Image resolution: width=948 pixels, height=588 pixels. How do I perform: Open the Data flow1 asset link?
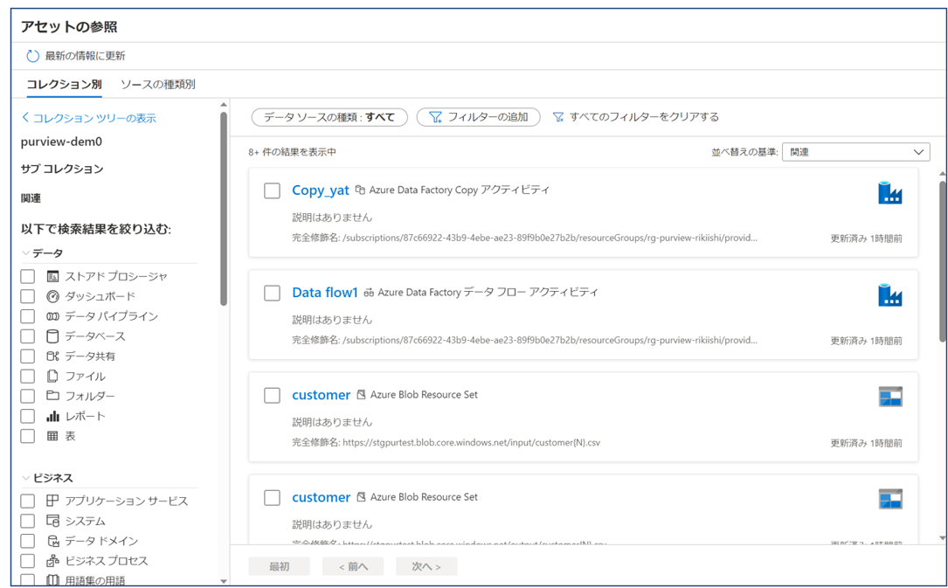click(x=325, y=293)
